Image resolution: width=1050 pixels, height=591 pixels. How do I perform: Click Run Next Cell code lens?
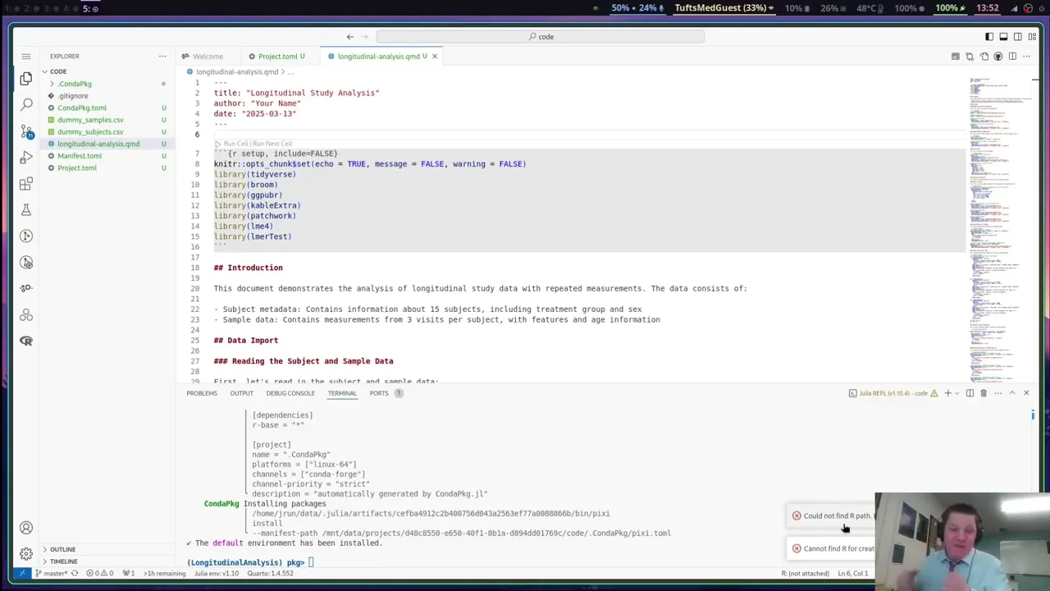pos(272,144)
